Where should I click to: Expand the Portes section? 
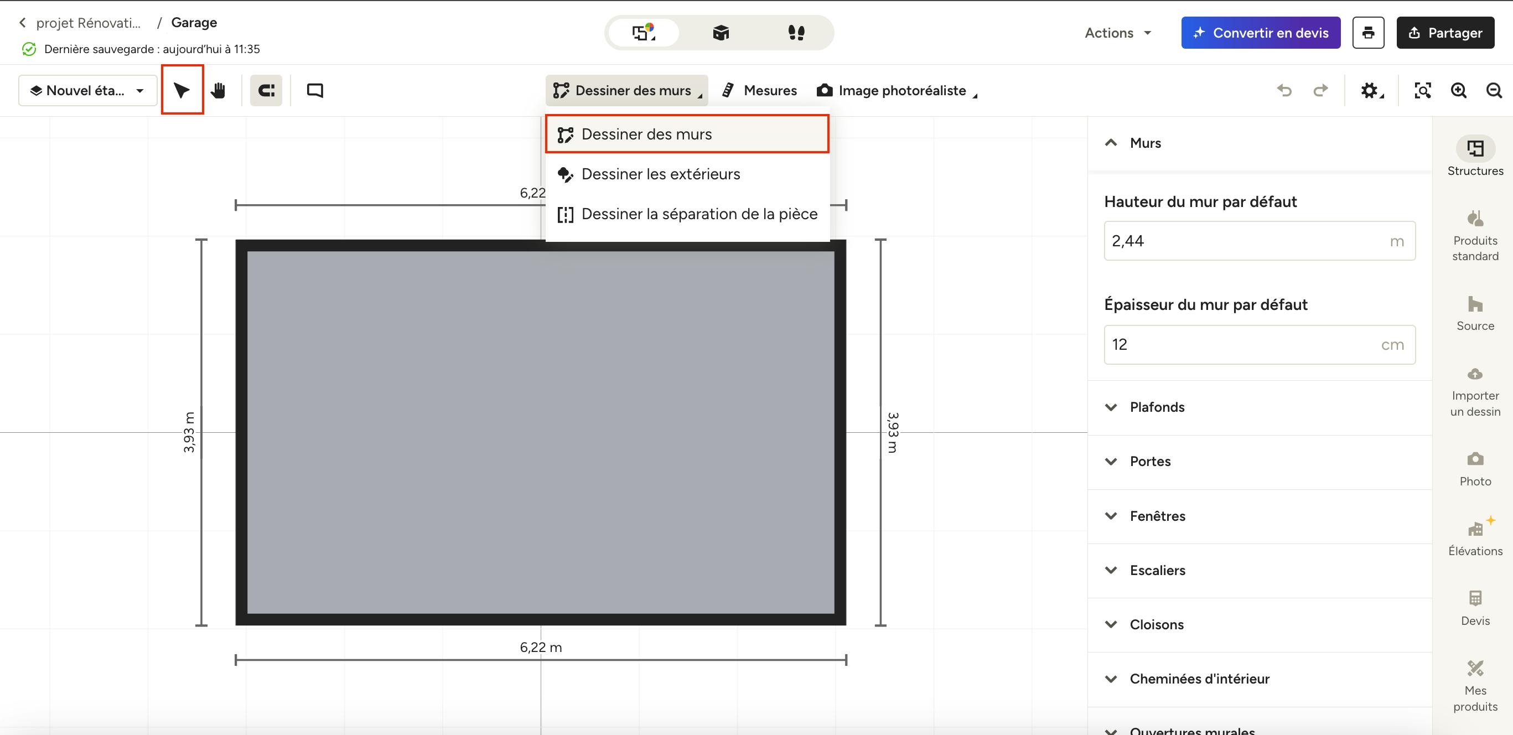1260,461
